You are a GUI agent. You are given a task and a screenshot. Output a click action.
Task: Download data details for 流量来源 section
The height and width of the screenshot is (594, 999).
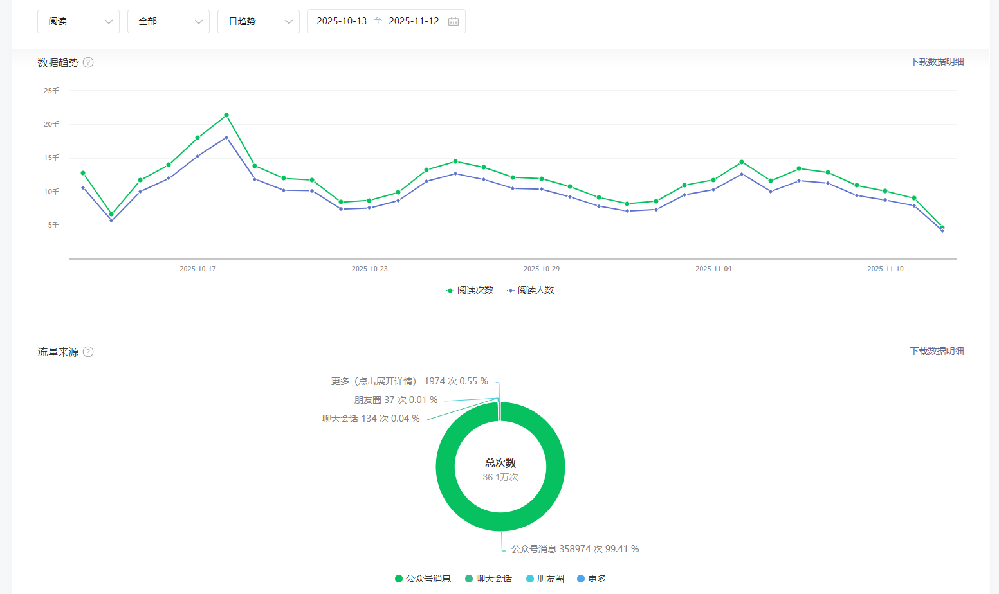[936, 351]
